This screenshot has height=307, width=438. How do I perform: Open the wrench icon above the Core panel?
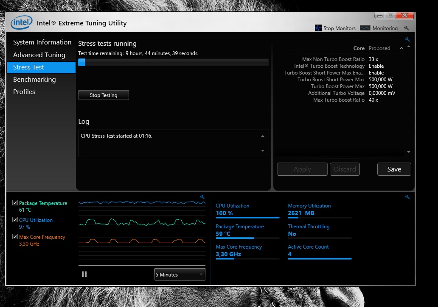pyautogui.click(x=407, y=39)
